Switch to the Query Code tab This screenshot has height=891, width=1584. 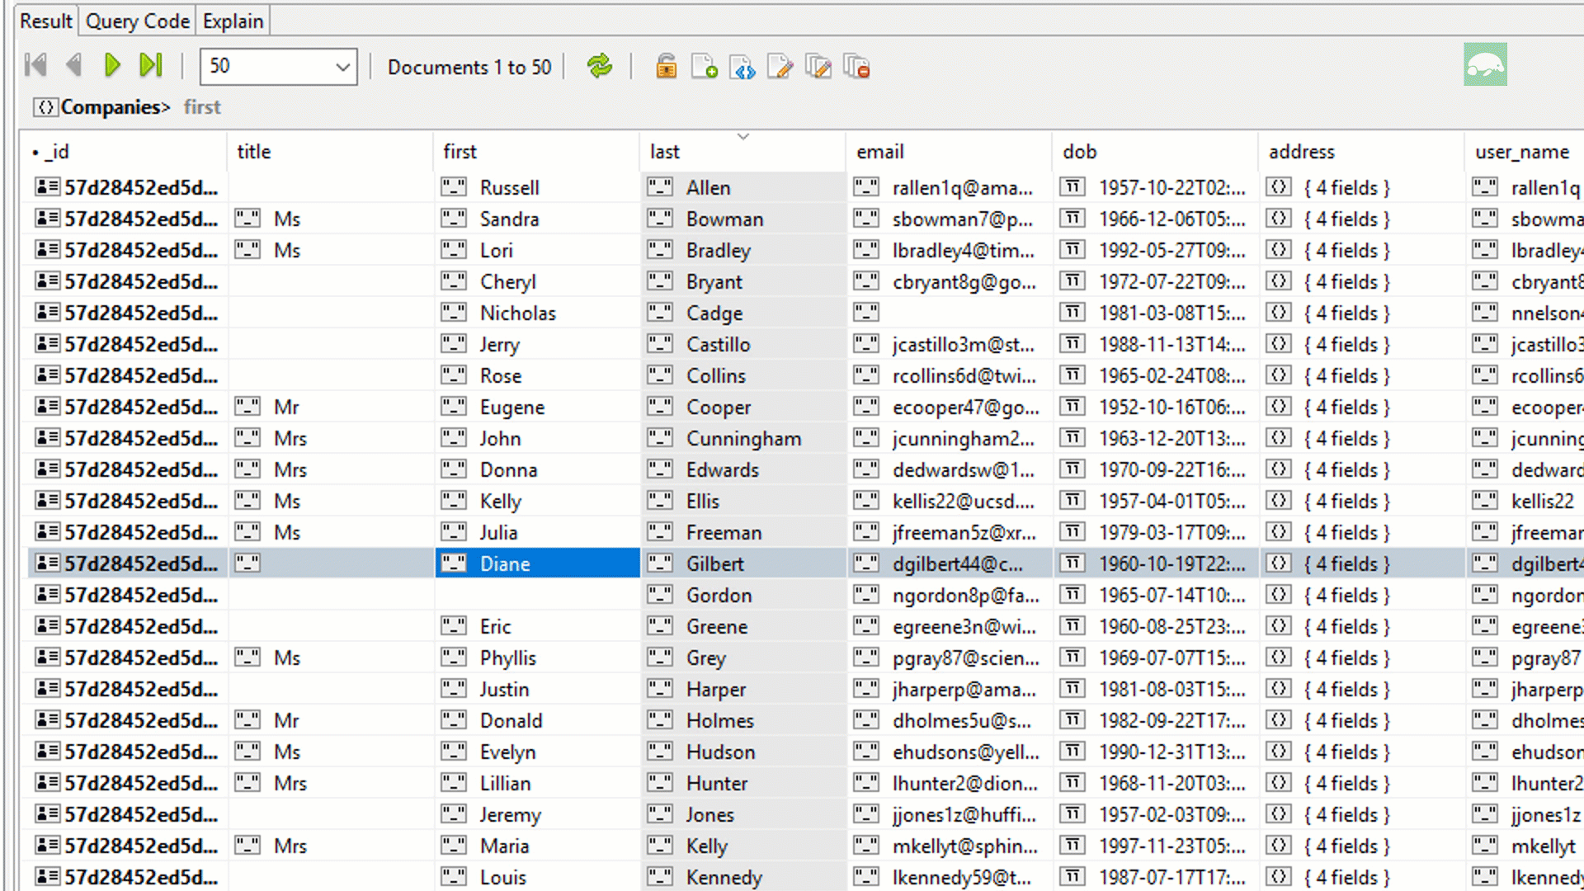click(x=136, y=21)
